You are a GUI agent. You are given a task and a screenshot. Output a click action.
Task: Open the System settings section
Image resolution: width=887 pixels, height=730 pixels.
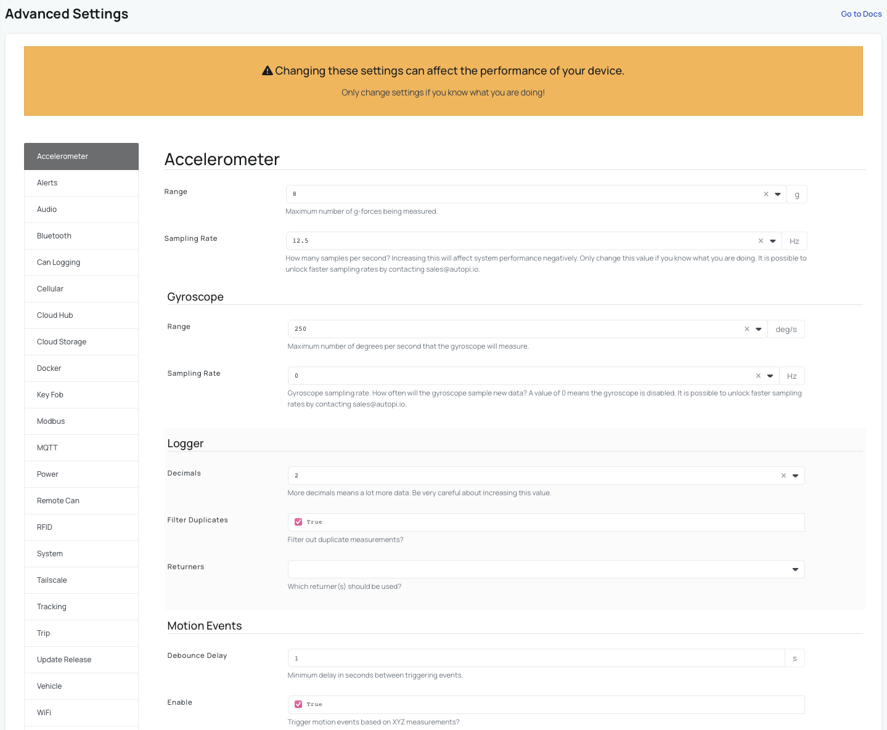coord(81,554)
